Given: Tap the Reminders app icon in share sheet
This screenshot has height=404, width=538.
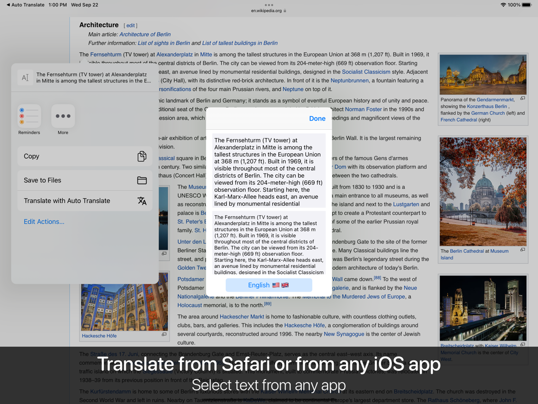Looking at the screenshot, I should point(29,116).
